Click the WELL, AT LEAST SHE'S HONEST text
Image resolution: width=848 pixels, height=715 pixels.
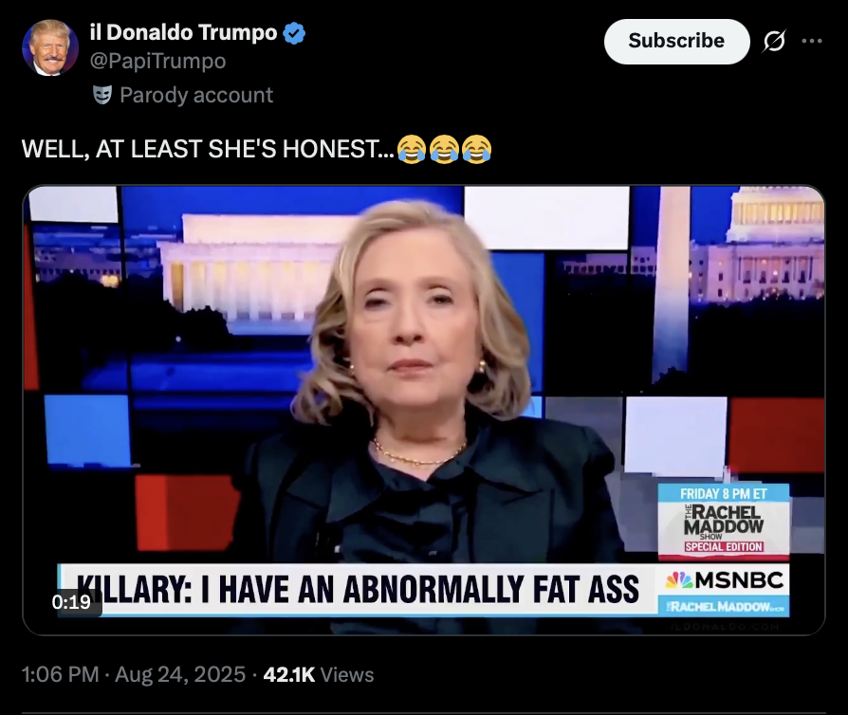[209, 149]
